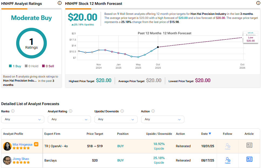Click follow icon in Mia Hingessa row
Screen dimensions: 261x168
(x=228, y=146)
